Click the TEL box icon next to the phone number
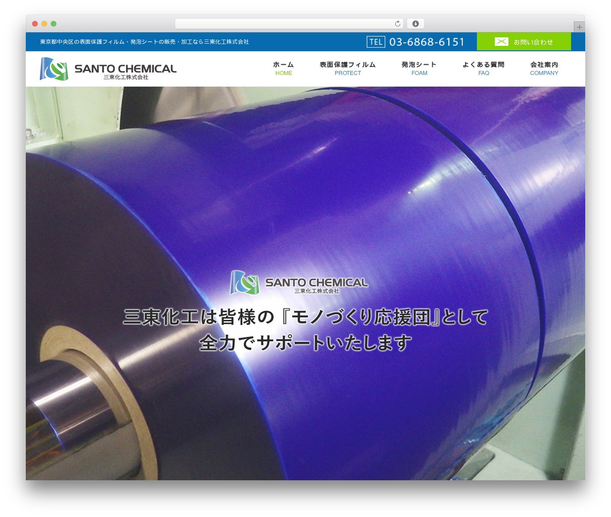Viewport: 611px width, 517px height. (376, 42)
